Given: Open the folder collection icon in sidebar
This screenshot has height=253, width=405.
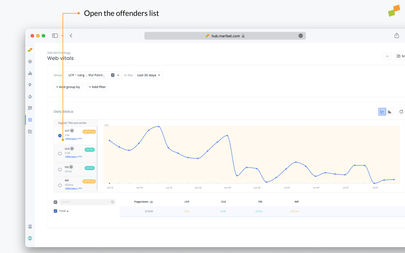Looking at the screenshot, I should (x=30, y=131).
